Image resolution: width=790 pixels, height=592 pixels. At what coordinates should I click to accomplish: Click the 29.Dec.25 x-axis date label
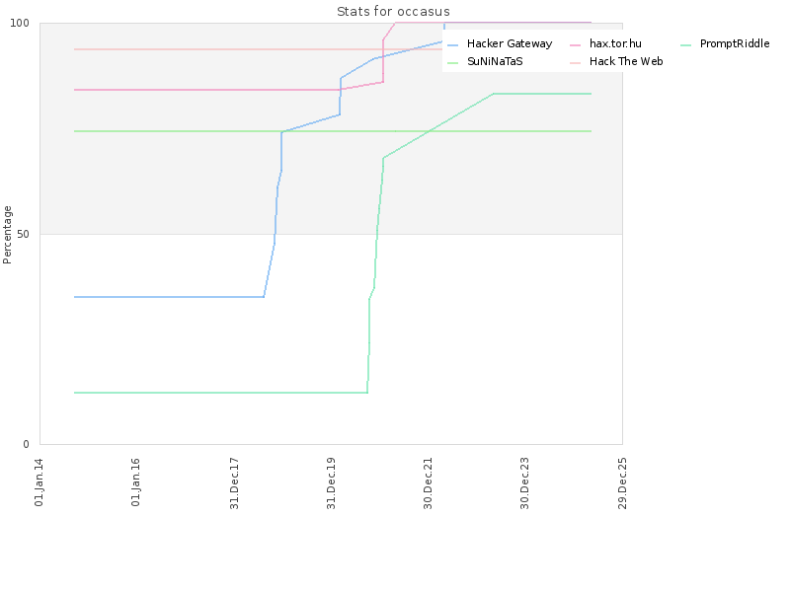point(622,482)
